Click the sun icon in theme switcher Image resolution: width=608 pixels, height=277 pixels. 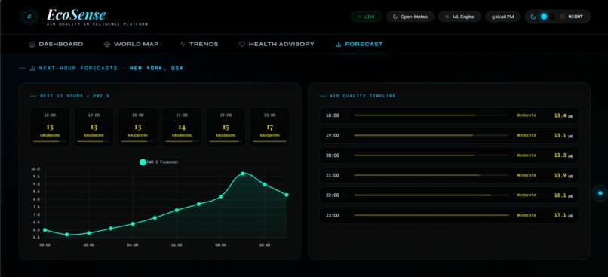[562, 17]
